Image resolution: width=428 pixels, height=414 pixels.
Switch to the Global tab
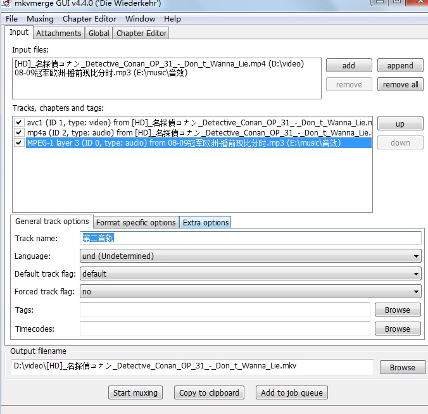click(99, 33)
